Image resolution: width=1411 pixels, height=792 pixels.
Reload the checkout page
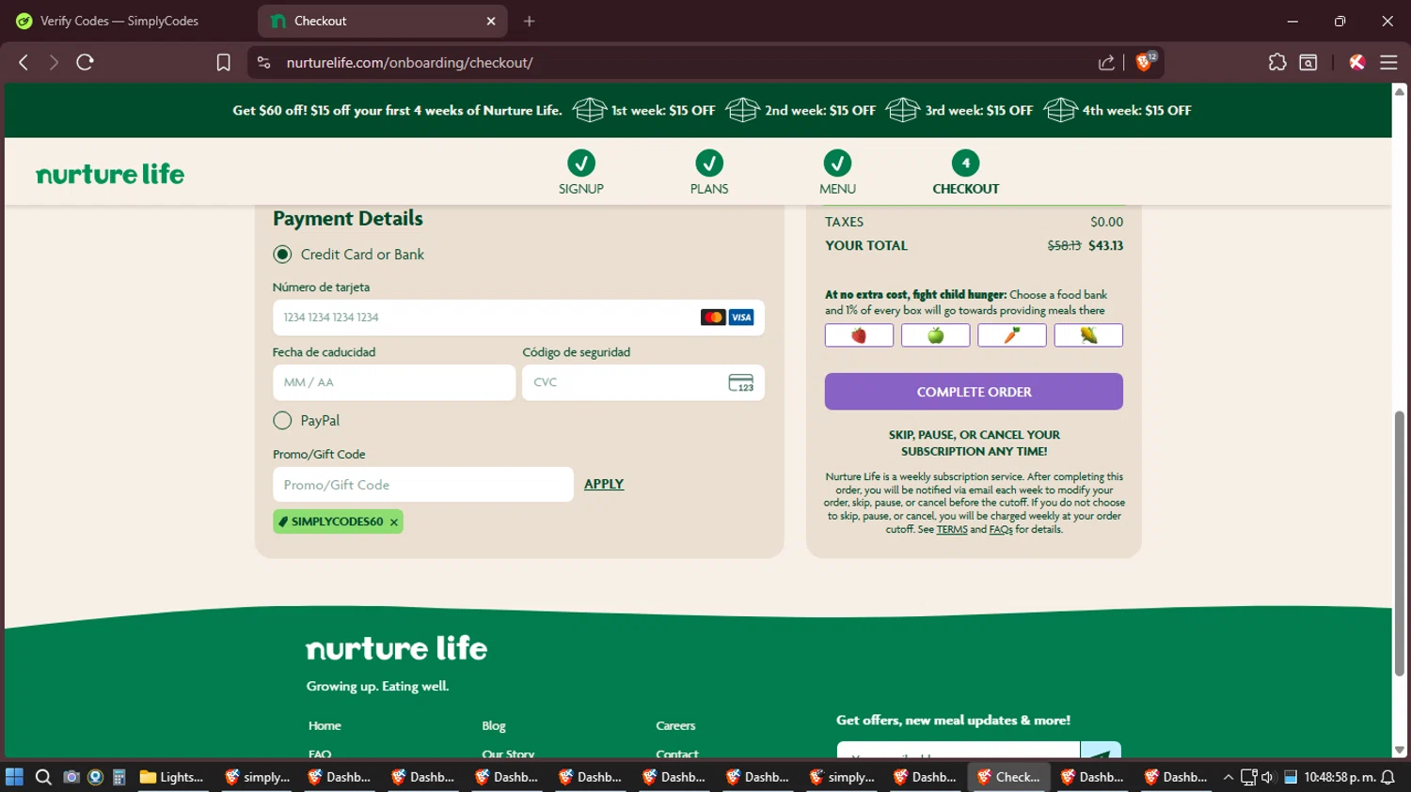click(85, 62)
